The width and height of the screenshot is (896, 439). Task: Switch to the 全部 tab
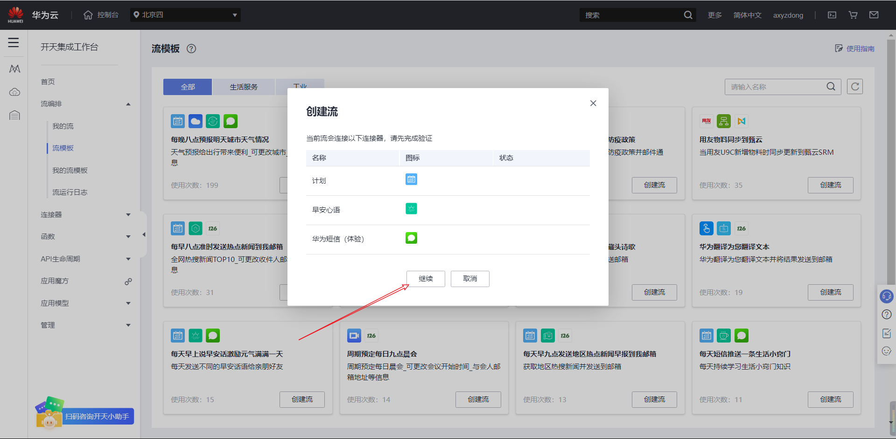[188, 87]
